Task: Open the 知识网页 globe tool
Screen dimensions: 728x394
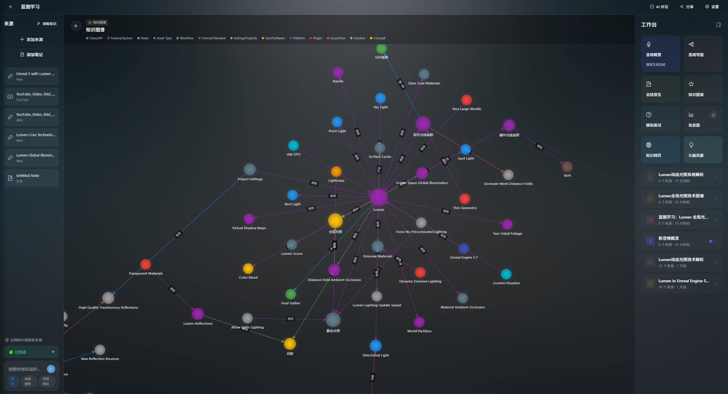Action: [660, 150]
